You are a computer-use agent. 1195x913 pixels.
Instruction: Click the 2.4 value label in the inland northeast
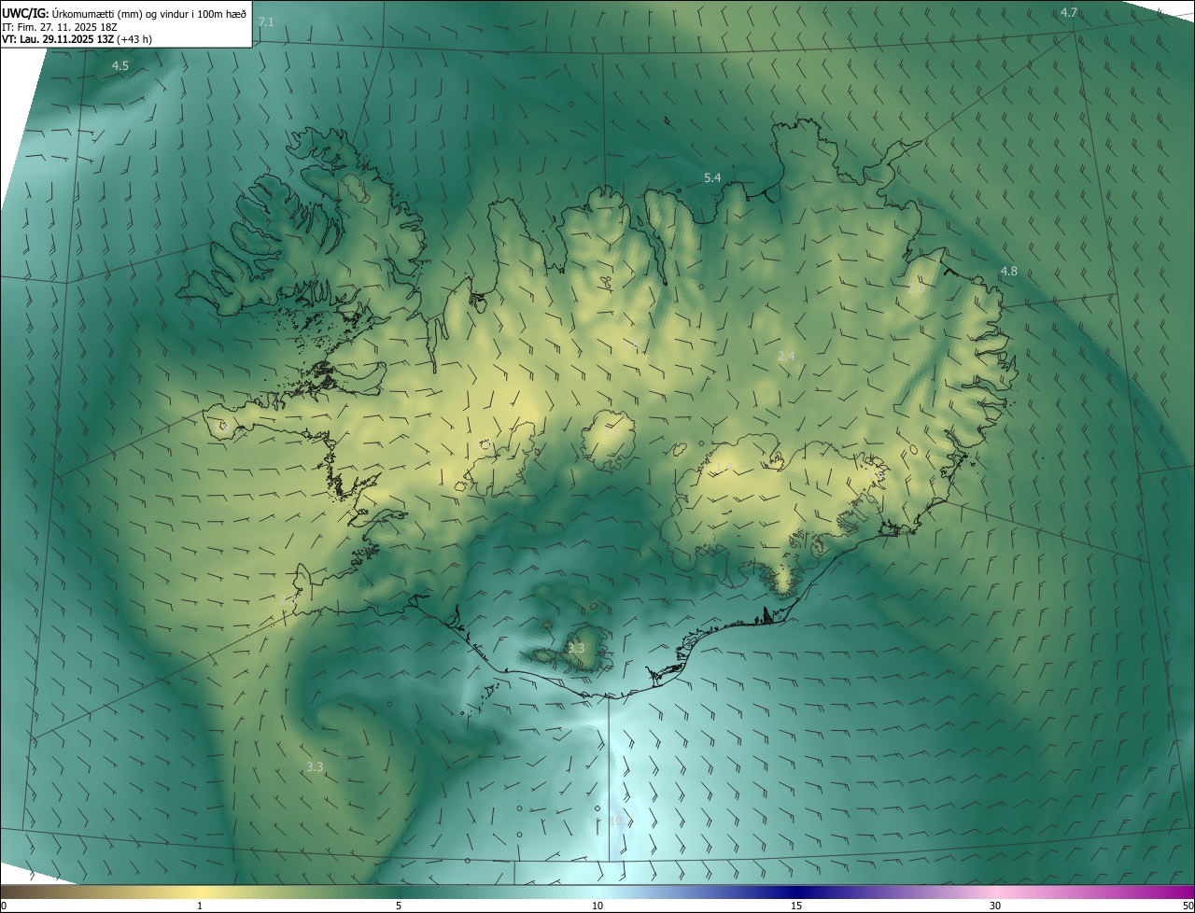(x=786, y=356)
